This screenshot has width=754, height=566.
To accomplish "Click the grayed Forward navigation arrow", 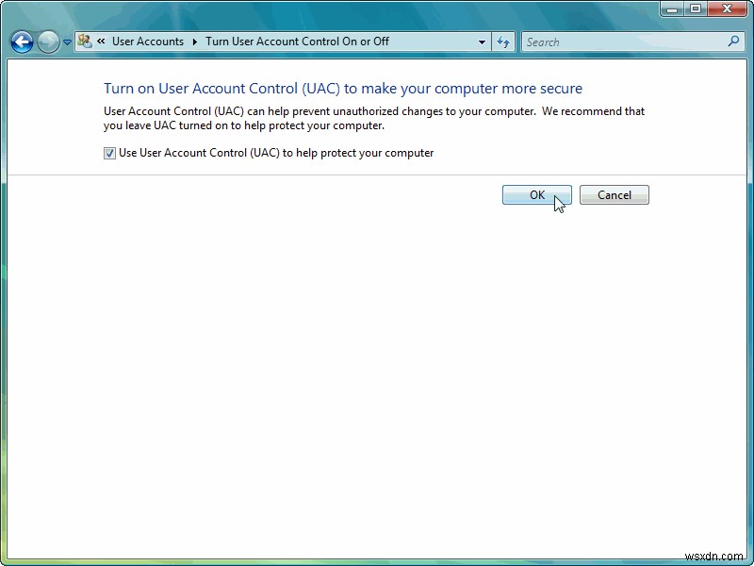I will click(x=45, y=42).
